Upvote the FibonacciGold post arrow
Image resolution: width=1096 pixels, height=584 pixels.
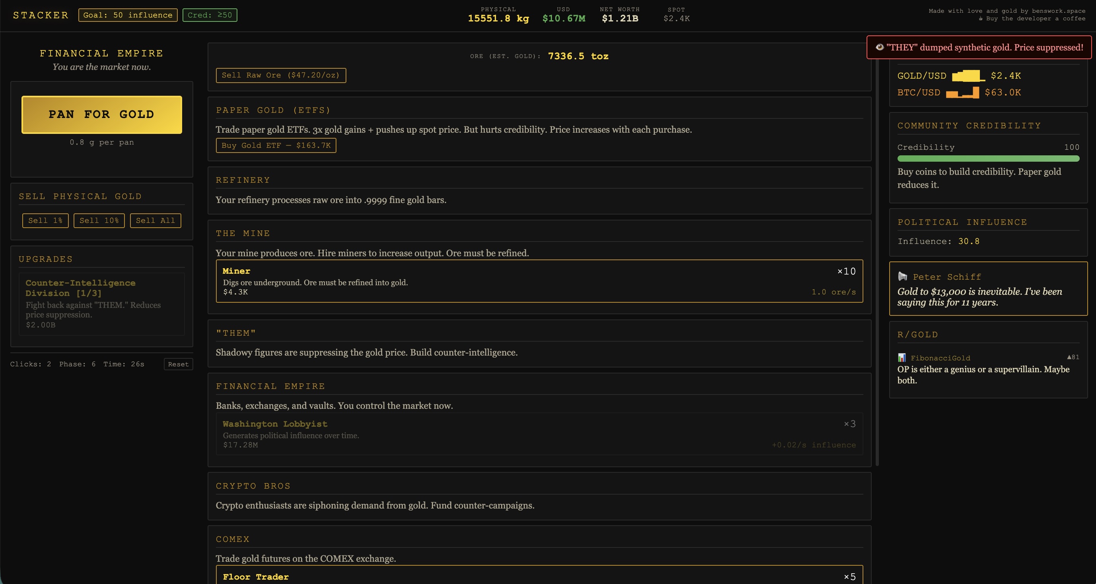coord(1069,357)
